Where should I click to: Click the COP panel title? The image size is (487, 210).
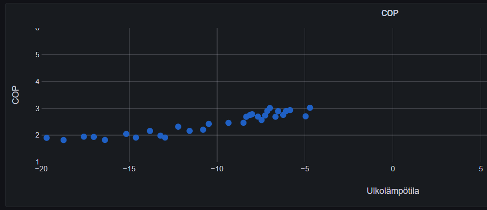tap(390, 13)
